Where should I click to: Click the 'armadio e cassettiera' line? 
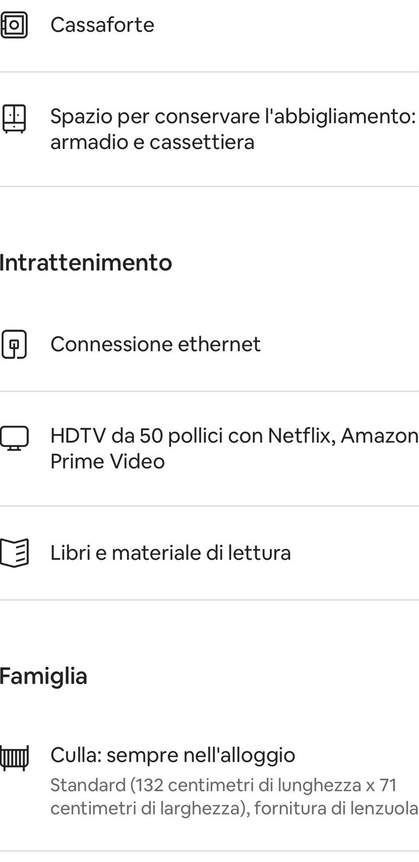point(152,142)
